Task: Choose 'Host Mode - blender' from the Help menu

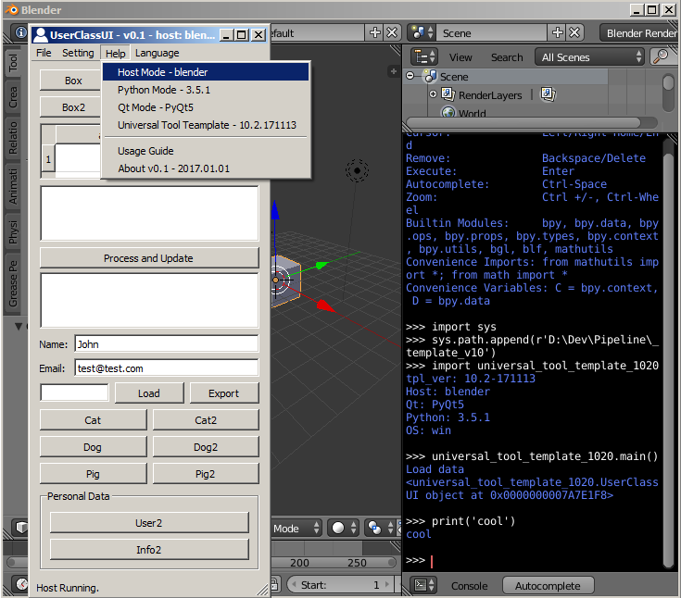Action: point(206,72)
